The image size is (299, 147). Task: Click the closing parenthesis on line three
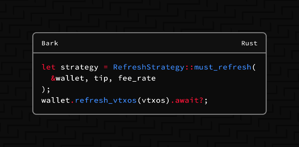[43, 89]
